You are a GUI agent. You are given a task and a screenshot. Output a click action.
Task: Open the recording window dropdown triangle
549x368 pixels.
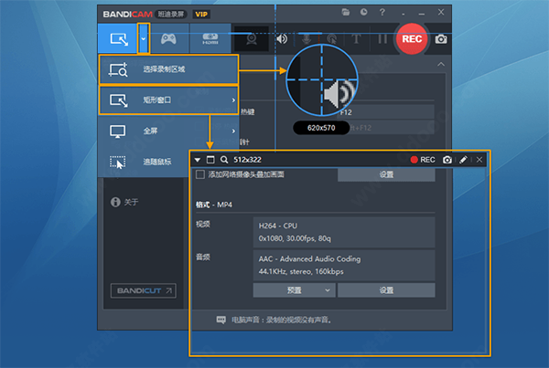pyautogui.click(x=198, y=160)
